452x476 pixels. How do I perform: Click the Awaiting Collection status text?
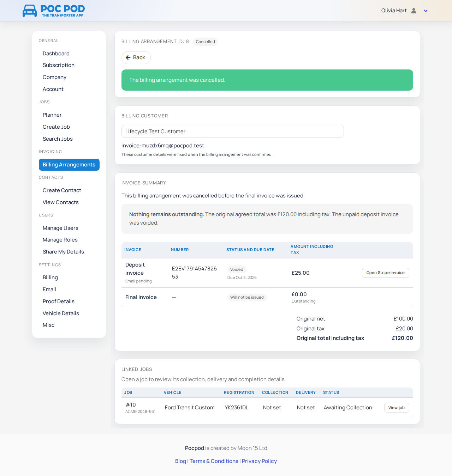point(348,408)
